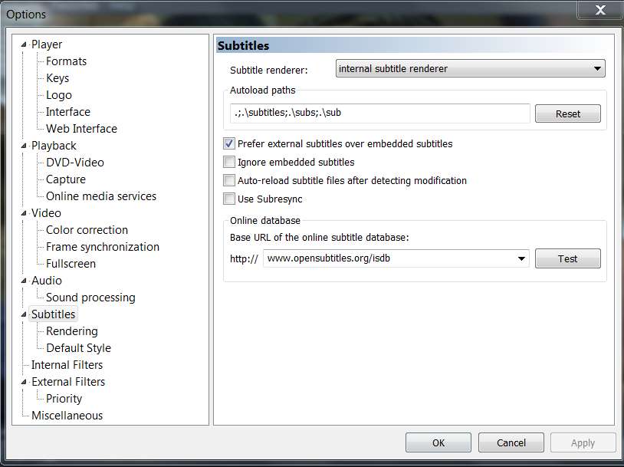Open the Default Style subtitles page

(78, 348)
